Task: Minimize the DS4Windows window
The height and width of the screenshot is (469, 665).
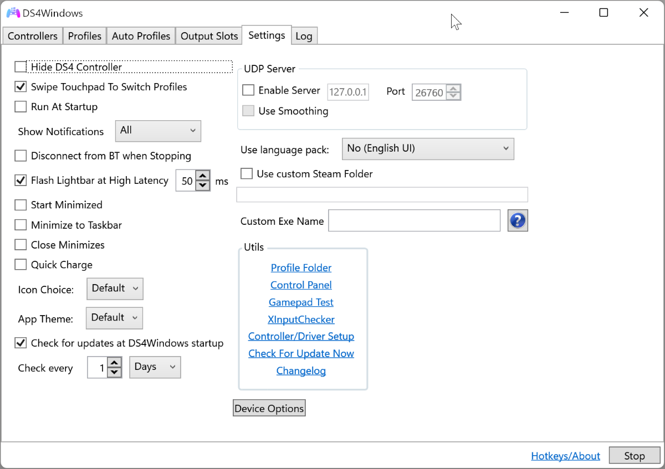Action: 564,13
